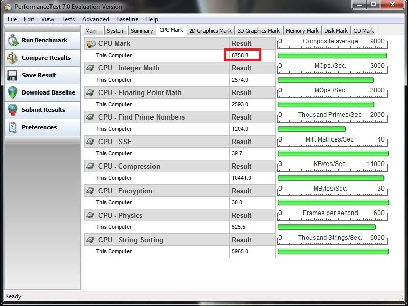Click the chip icon beside CPU - Floating Point Math
The height and width of the screenshot is (306, 408).
point(90,92)
